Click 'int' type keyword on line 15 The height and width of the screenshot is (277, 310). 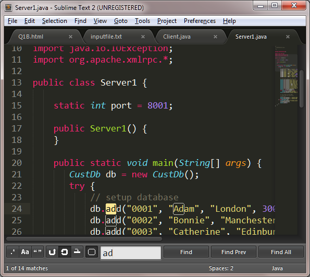tap(98, 105)
